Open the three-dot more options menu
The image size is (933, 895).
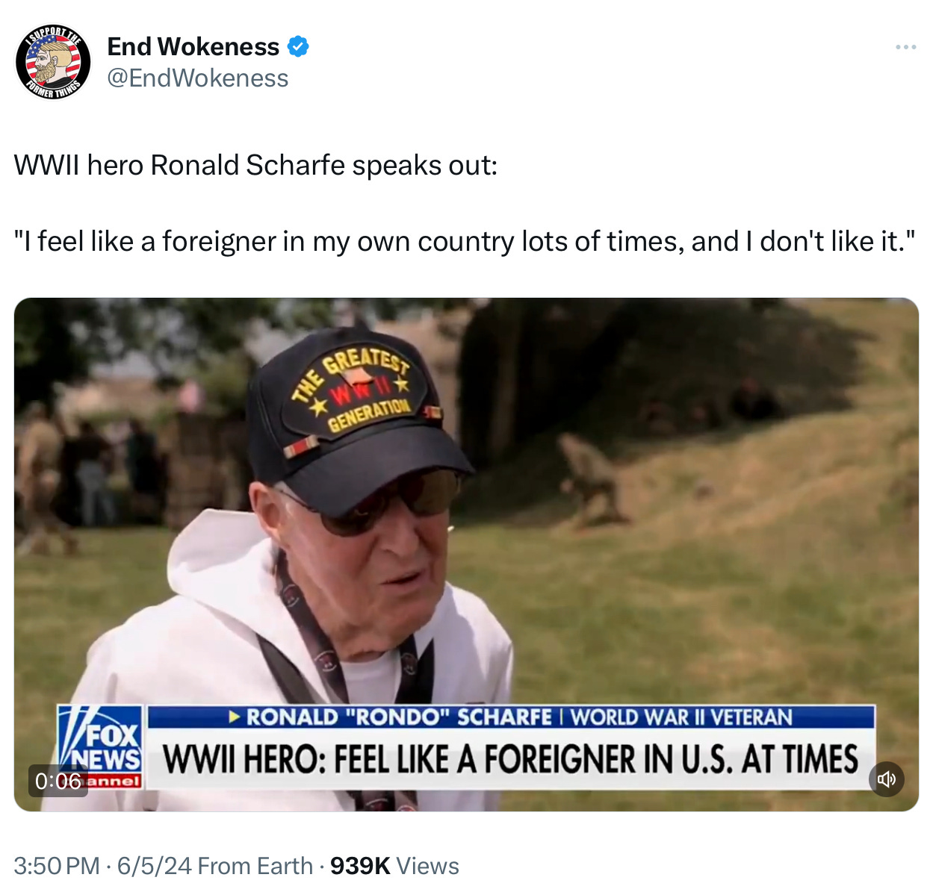point(905,47)
